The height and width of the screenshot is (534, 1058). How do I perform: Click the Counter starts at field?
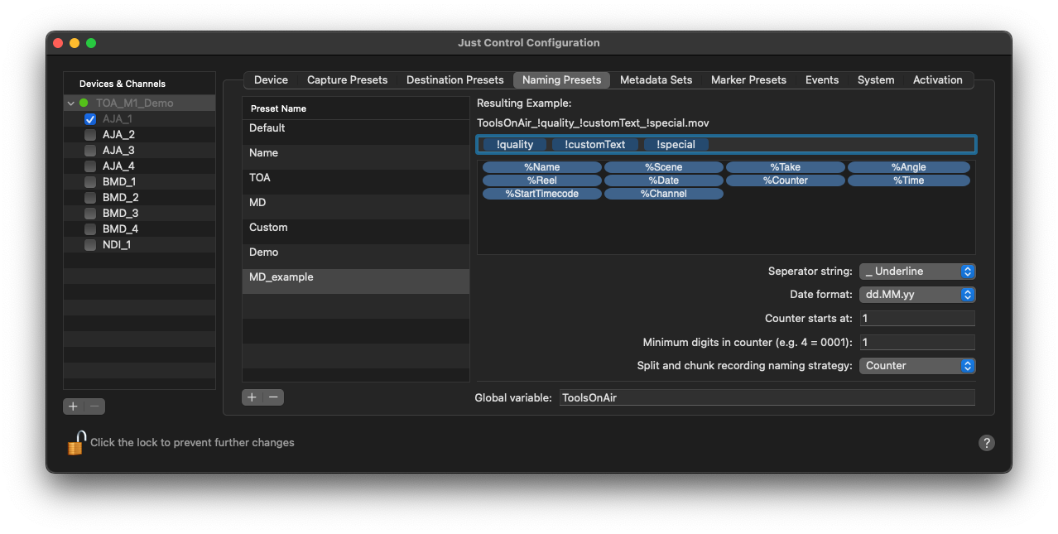click(917, 319)
